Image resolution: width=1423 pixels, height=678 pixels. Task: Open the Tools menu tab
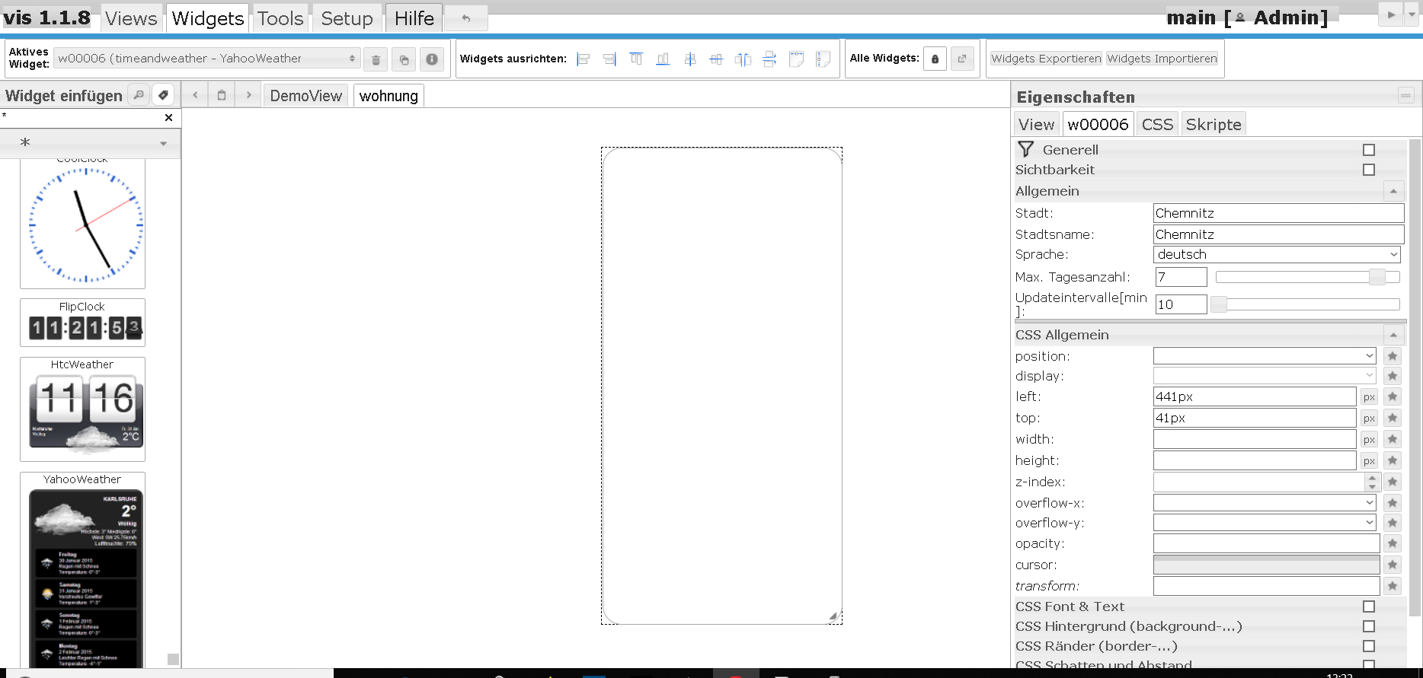280,18
